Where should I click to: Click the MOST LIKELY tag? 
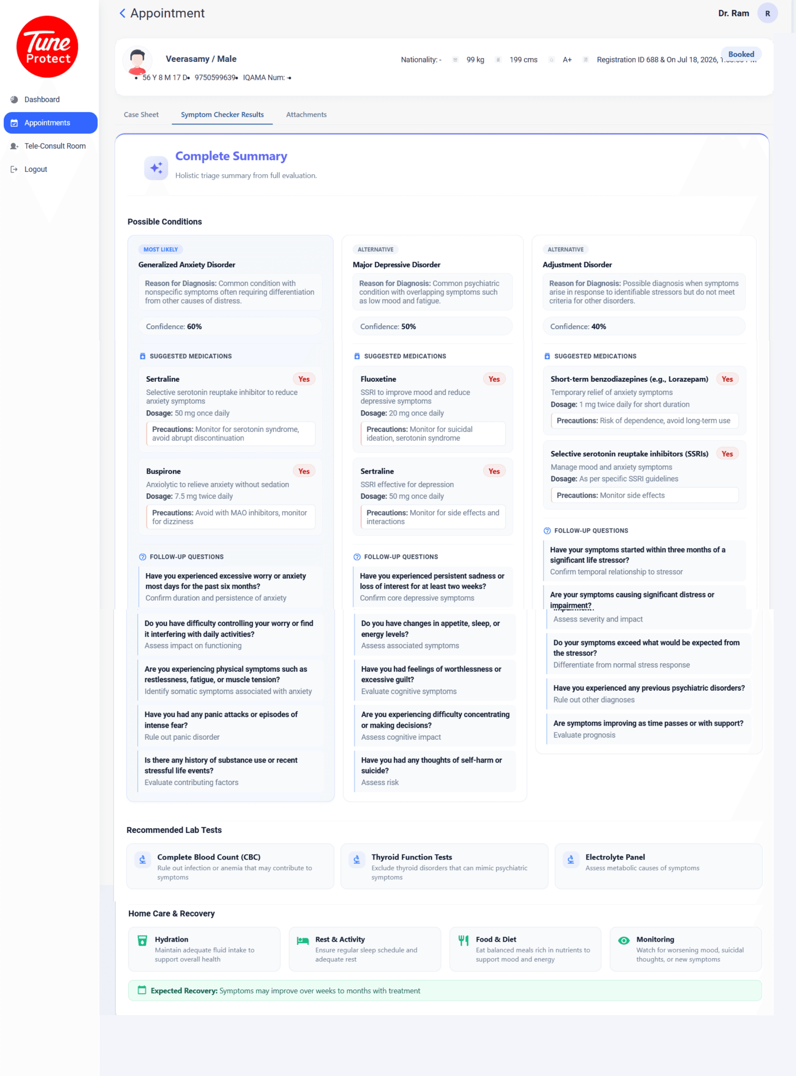click(161, 250)
